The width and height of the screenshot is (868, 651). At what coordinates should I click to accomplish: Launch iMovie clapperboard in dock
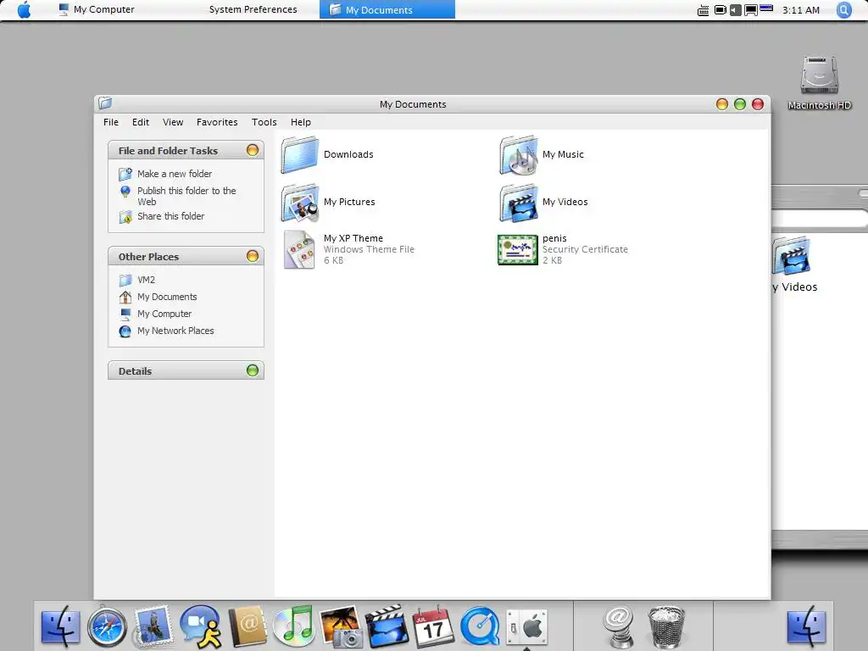[x=387, y=626]
